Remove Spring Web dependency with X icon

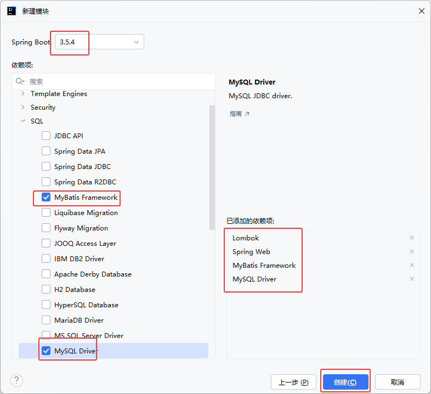point(412,251)
